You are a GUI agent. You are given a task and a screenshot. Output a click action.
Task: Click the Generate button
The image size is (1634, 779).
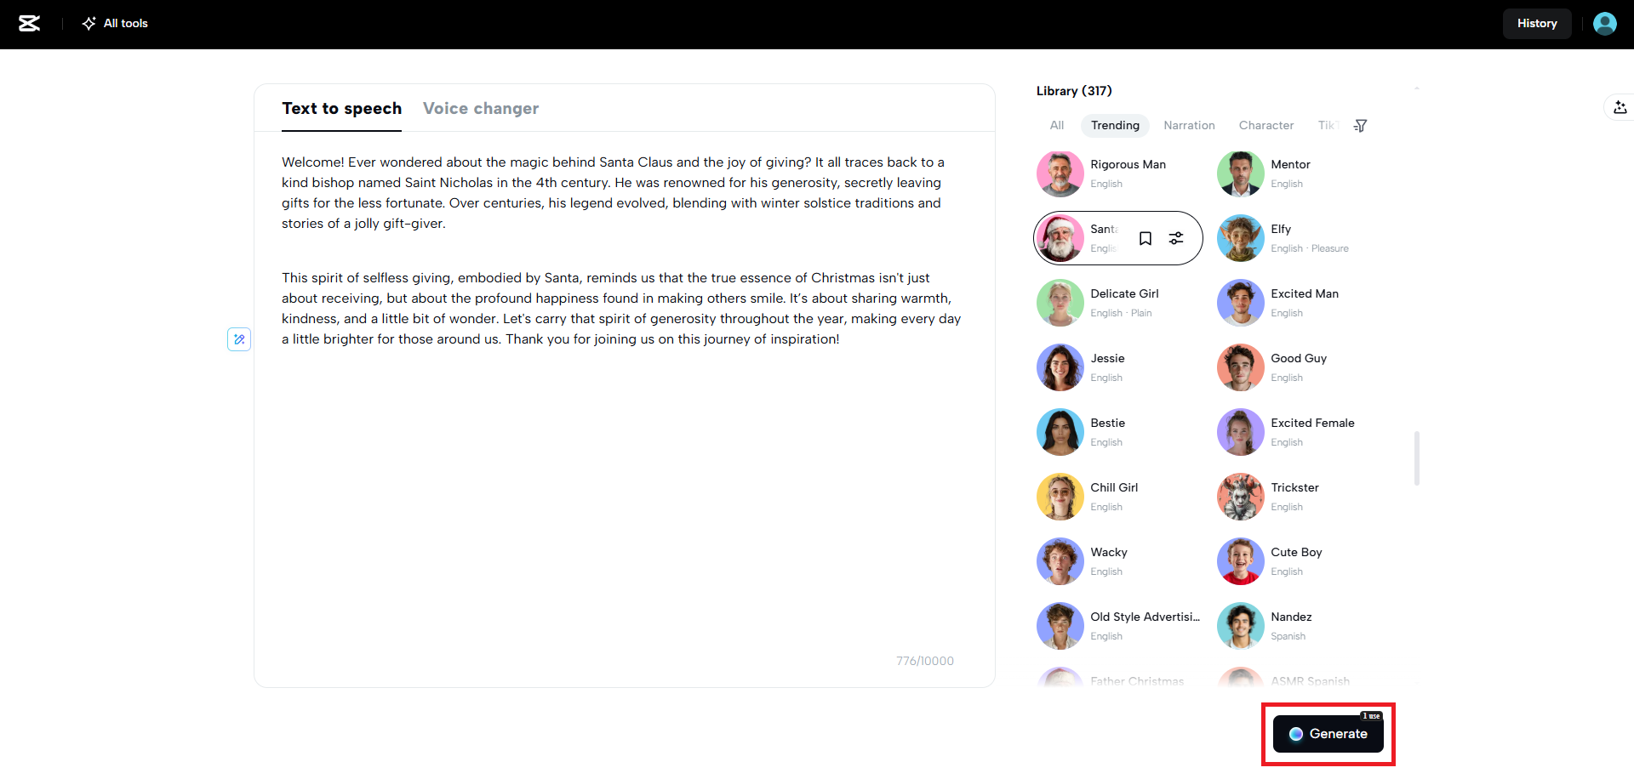coord(1328,734)
